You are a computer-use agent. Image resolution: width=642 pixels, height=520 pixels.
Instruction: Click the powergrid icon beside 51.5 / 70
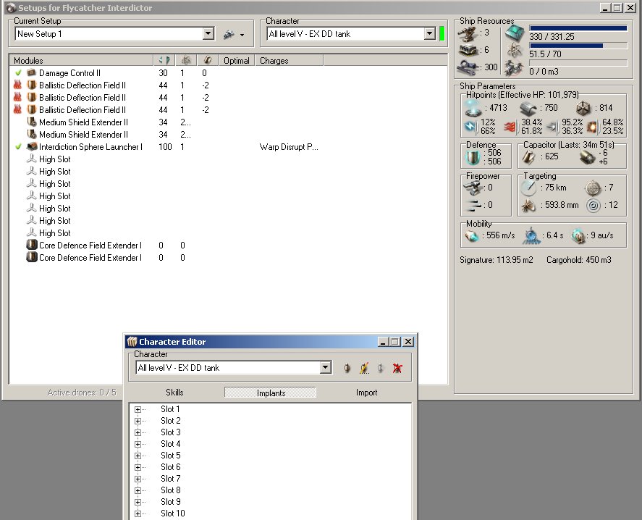coord(515,51)
